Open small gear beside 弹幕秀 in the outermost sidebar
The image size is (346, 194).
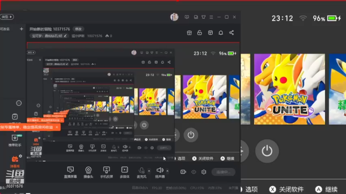[x=20, y=156]
